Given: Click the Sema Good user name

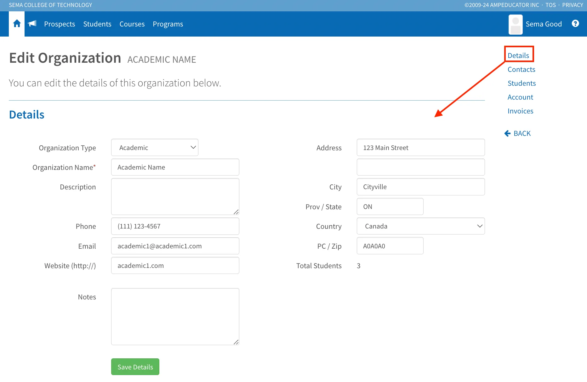Looking at the screenshot, I should click(x=544, y=24).
